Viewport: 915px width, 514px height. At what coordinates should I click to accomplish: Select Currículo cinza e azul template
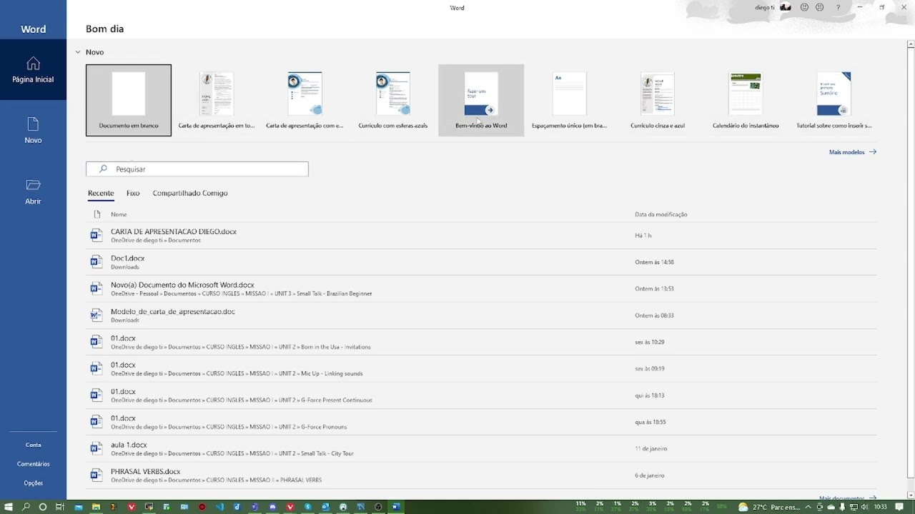click(x=658, y=100)
